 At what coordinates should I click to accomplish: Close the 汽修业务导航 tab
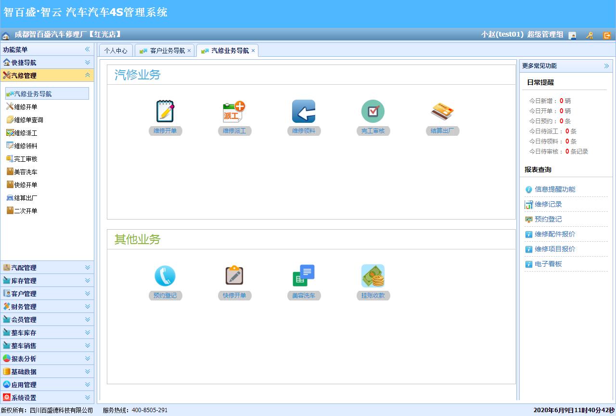[253, 51]
